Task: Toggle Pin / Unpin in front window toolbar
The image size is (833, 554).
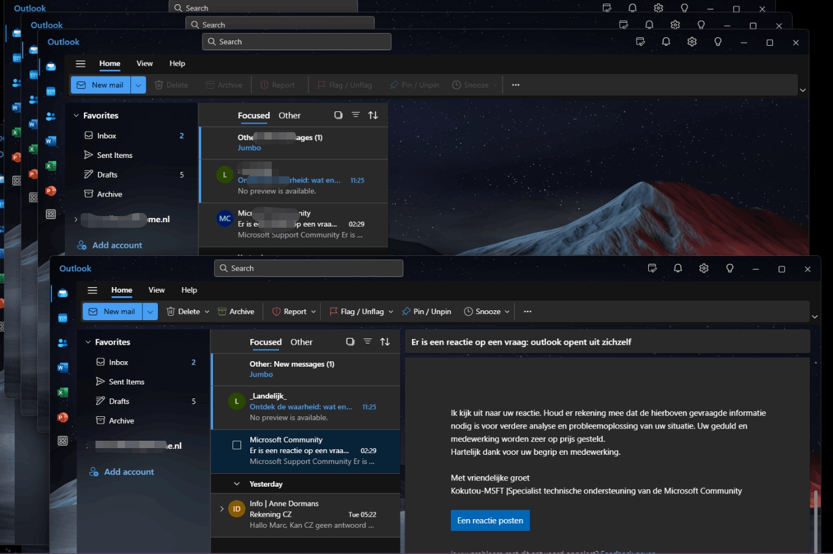Action: click(x=427, y=312)
